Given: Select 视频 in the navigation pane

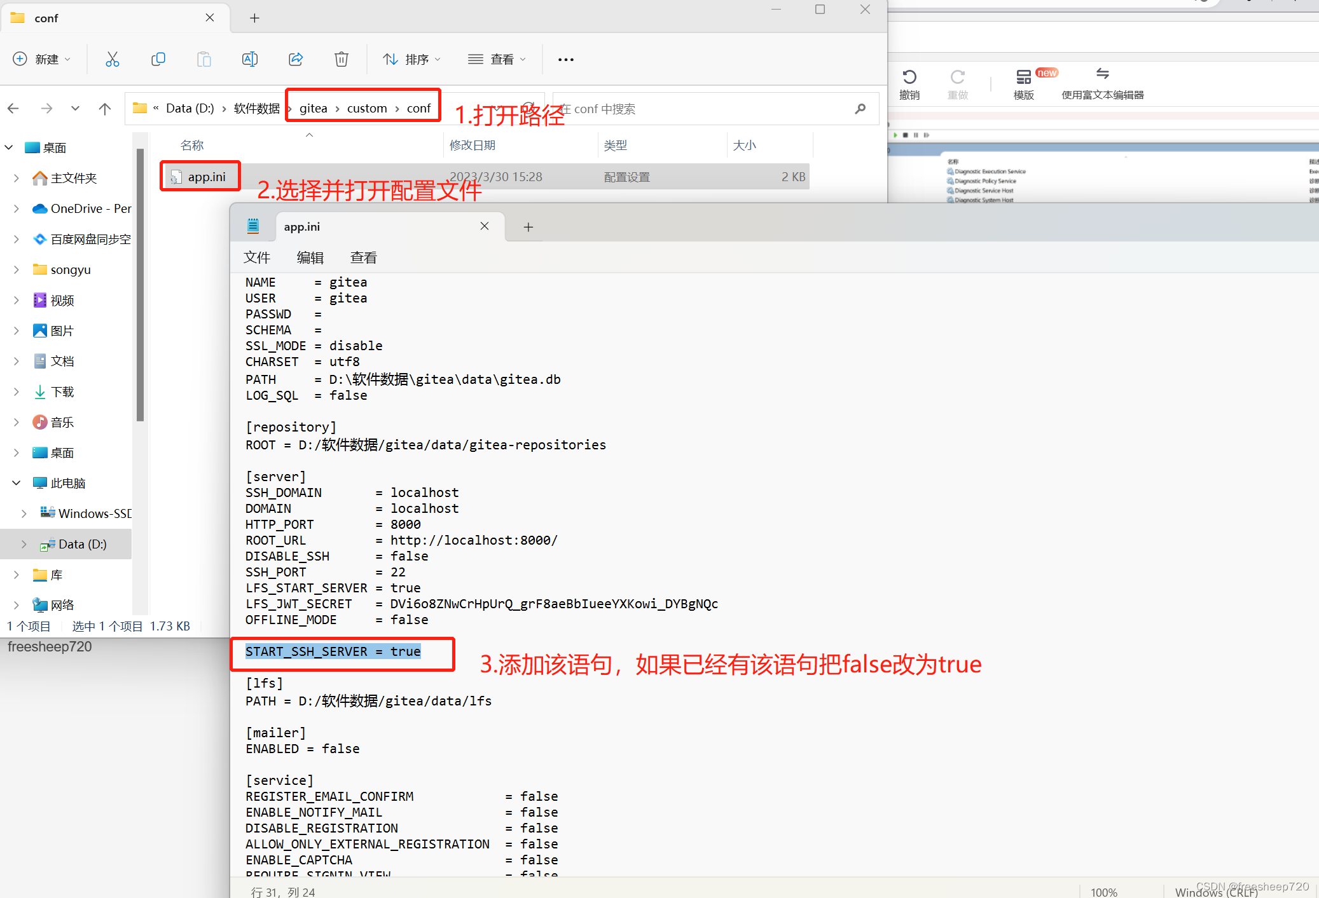Looking at the screenshot, I should click(62, 301).
